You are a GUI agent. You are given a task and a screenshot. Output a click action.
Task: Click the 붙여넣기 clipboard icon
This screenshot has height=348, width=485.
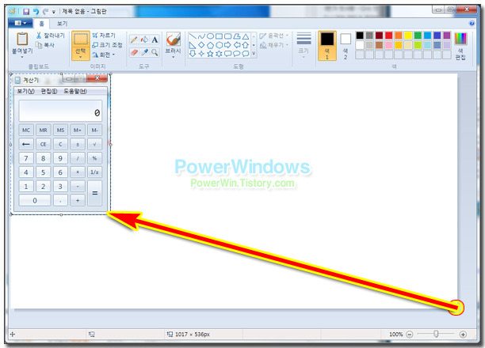(x=22, y=39)
